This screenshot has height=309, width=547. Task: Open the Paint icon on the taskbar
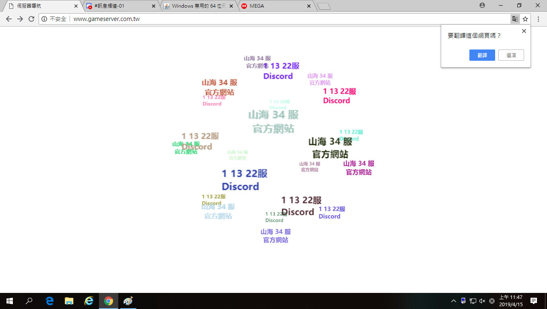(128, 301)
